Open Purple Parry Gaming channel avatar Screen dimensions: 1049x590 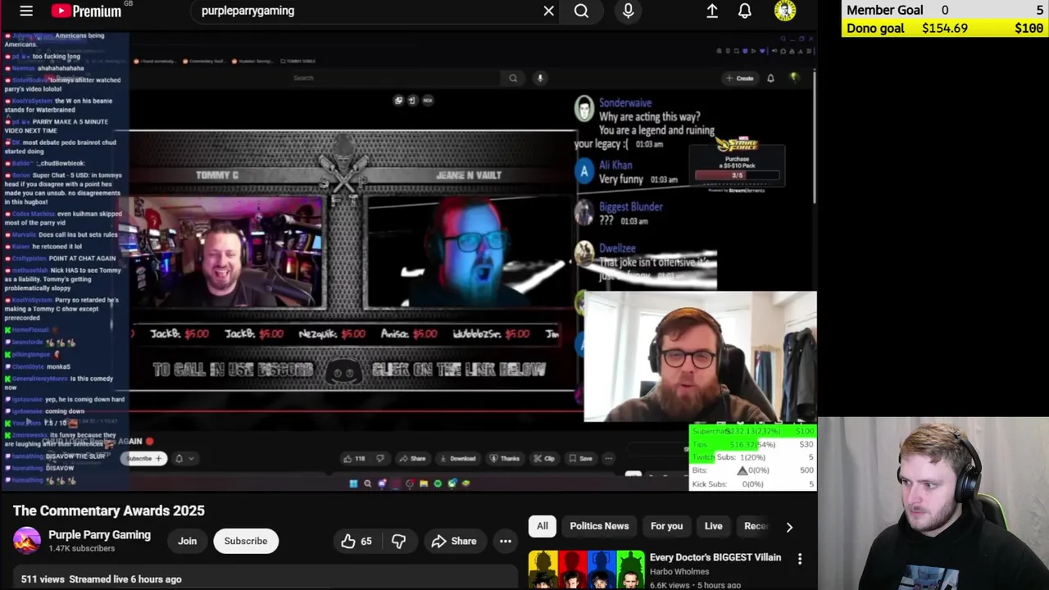pos(26,541)
